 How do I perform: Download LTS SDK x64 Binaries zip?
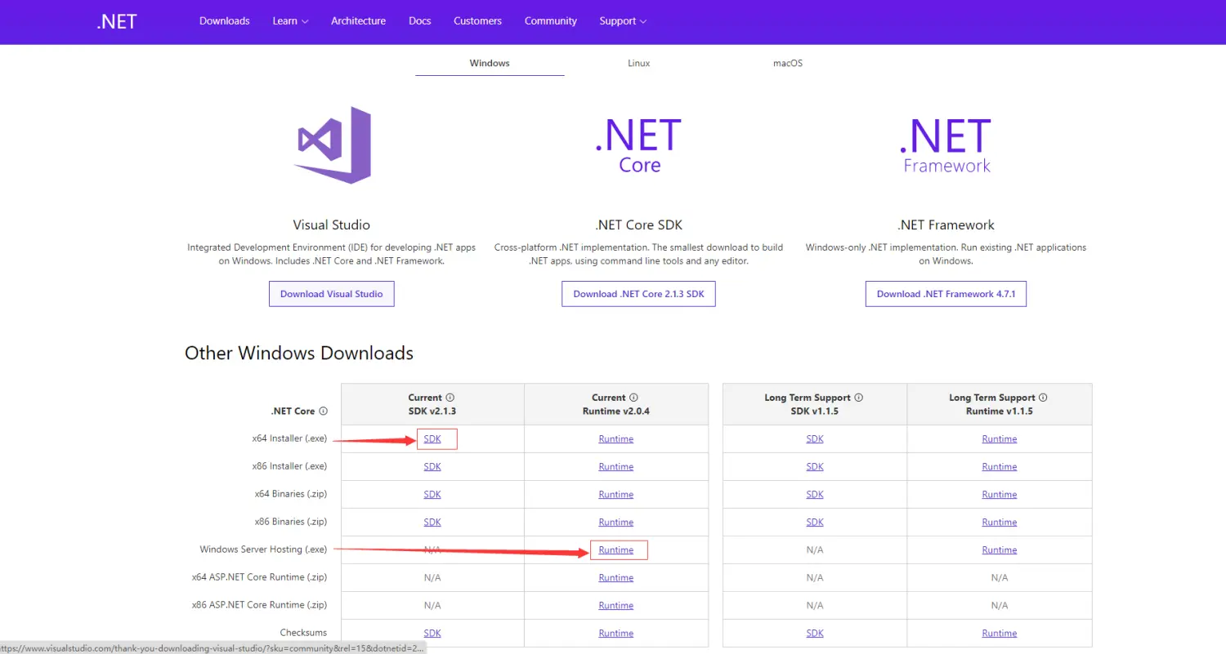coord(815,495)
